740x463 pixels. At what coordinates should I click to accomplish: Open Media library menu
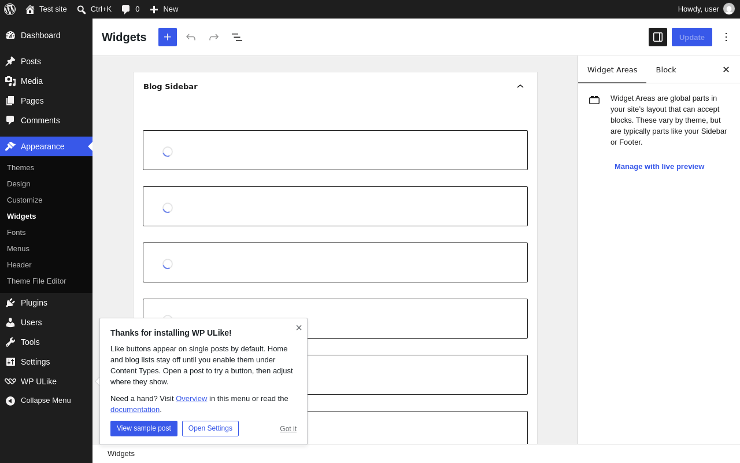[x=46, y=81]
